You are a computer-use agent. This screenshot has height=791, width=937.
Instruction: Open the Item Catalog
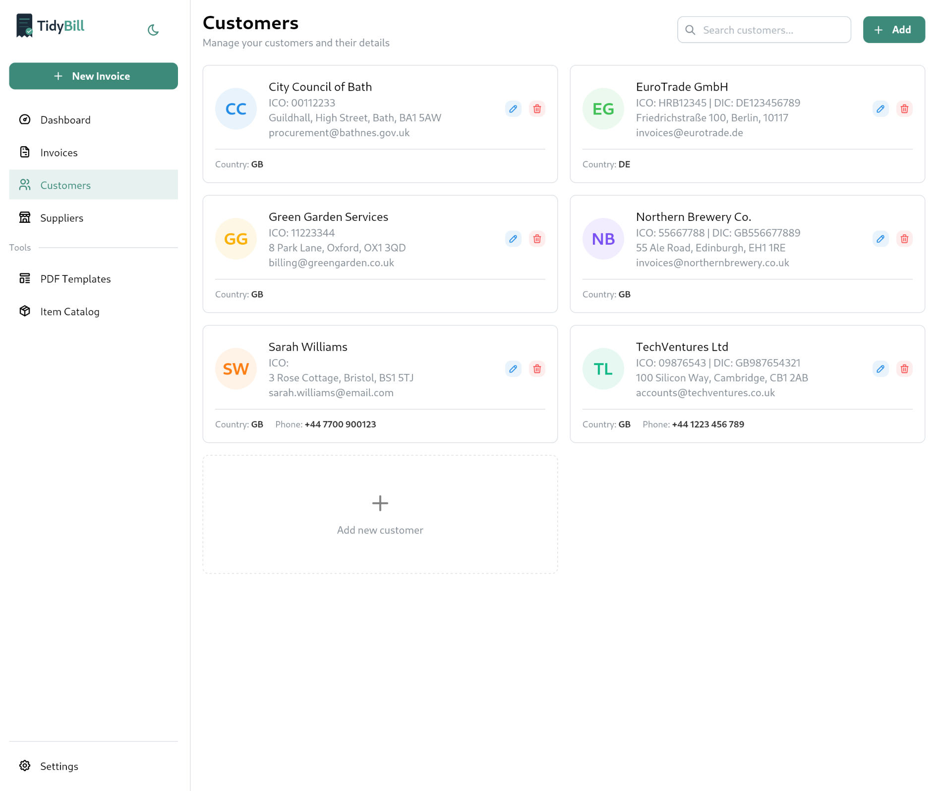tap(70, 312)
